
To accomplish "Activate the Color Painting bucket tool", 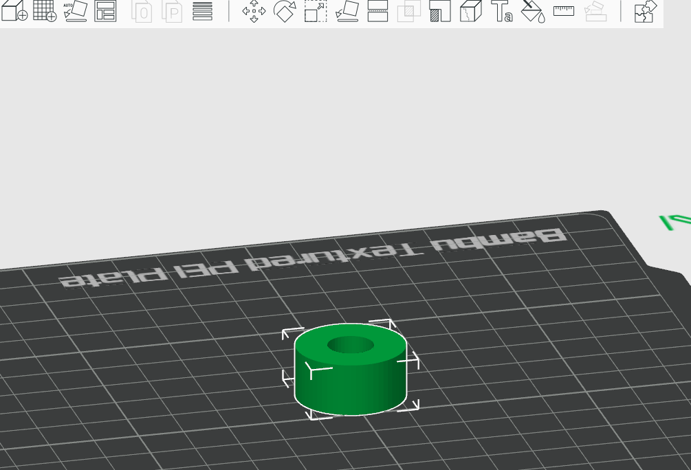I will click(533, 11).
